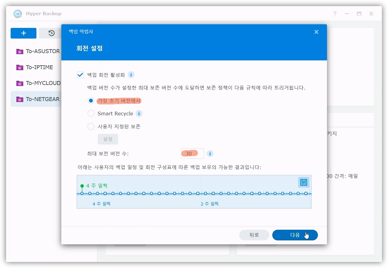The width and height of the screenshot is (388, 268).
Task: Open the restore history icon button
Action: point(51,33)
